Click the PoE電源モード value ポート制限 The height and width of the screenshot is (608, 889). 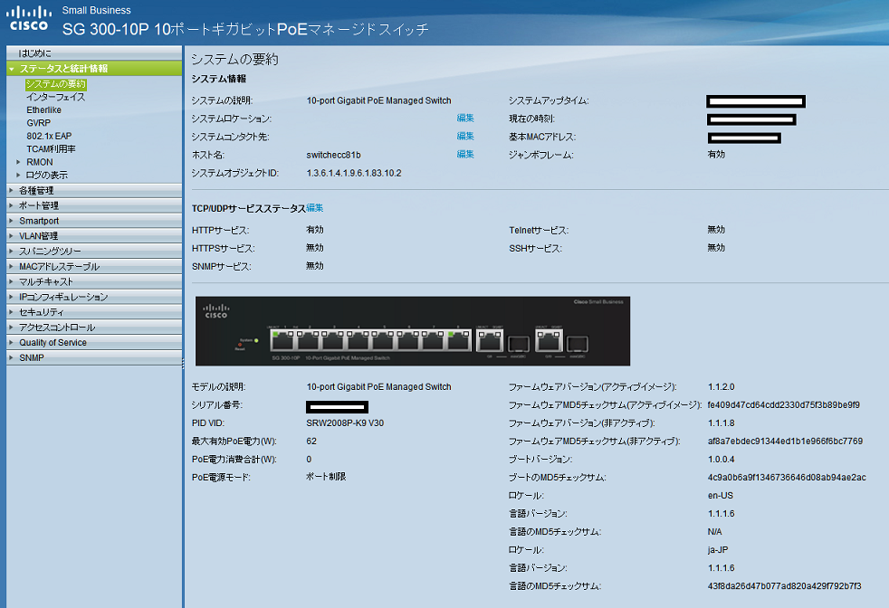click(326, 477)
